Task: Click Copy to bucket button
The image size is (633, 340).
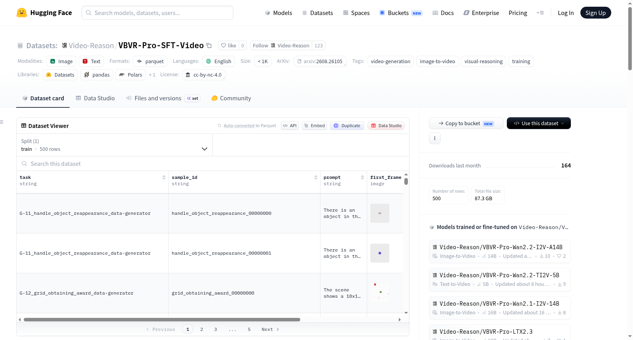Action: [466, 123]
